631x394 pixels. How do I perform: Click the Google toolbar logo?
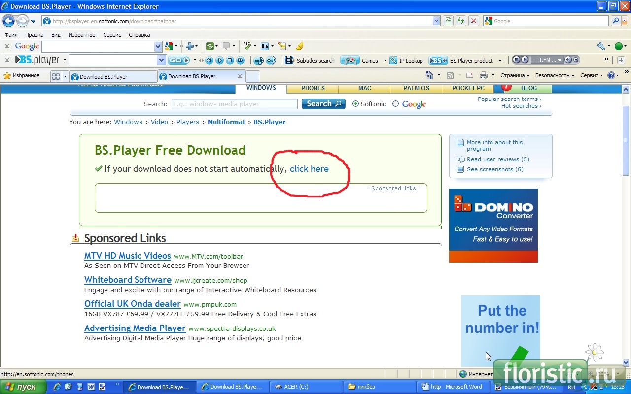coord(27,46)
